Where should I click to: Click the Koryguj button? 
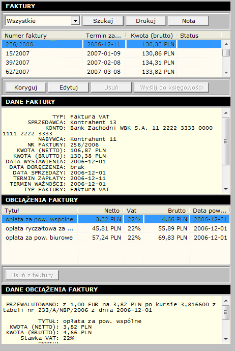point(26,87)
